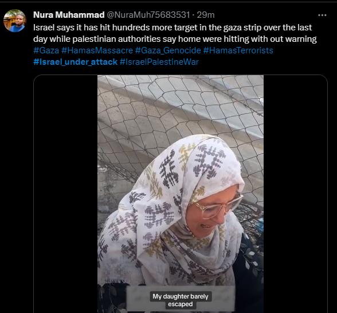Click the black letterbox area left of video
This screenshot has width=337, height=313.
[65, 194]
